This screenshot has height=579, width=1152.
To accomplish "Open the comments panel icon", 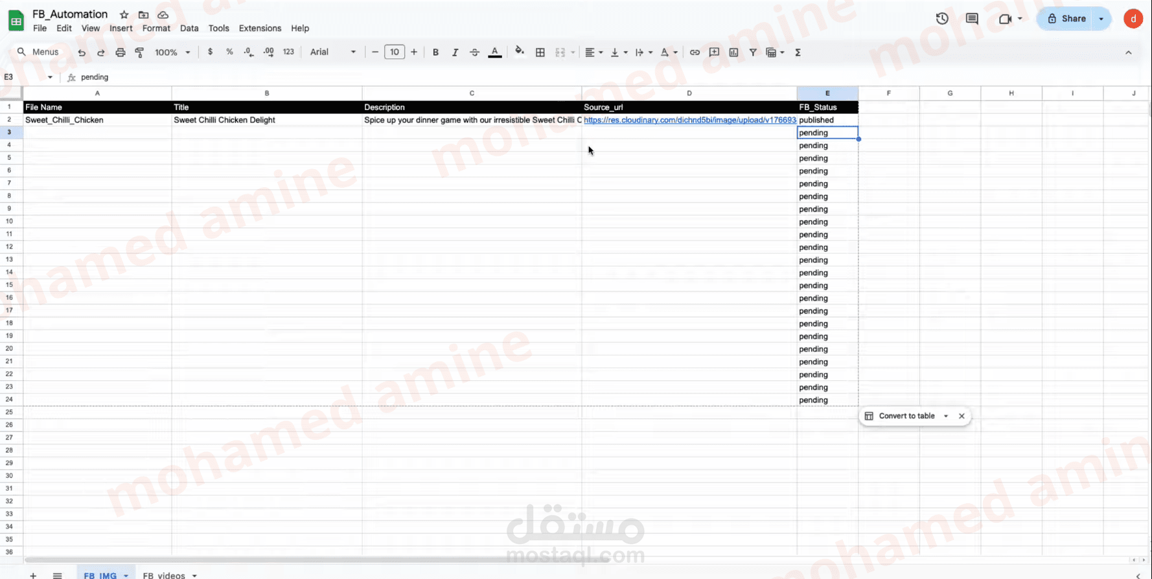I will point(972,19).
